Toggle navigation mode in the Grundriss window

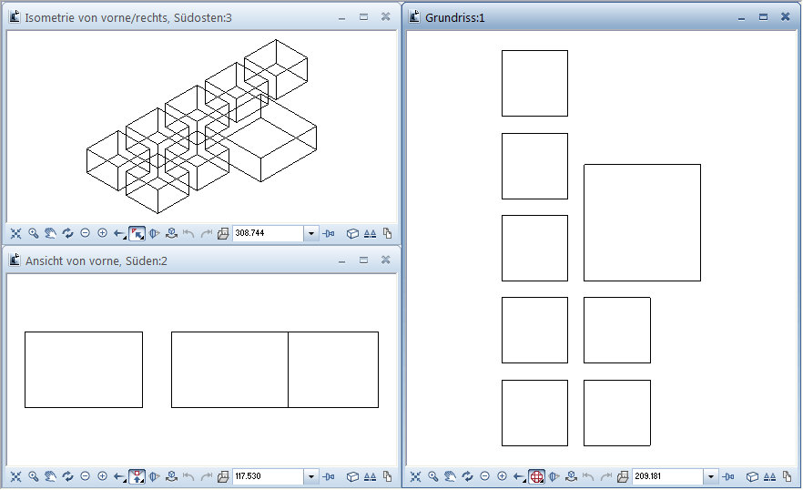click(571, 476)
